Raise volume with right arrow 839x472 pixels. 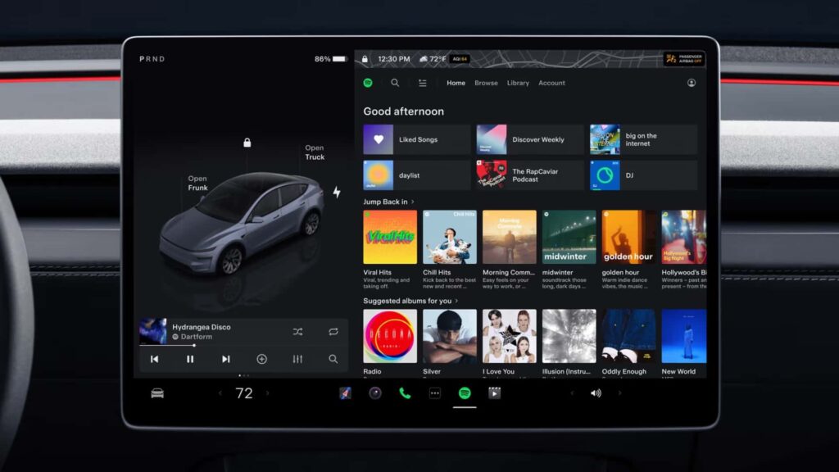click(x=619, y=393)
